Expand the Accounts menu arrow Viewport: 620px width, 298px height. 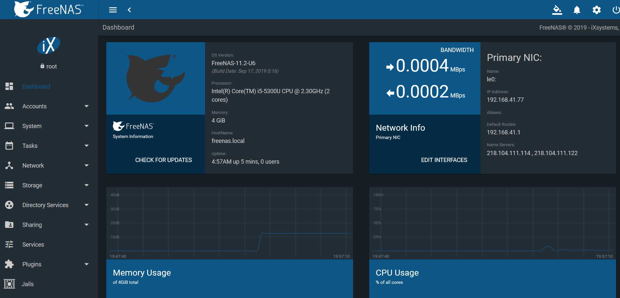click(x=87, y=106)
